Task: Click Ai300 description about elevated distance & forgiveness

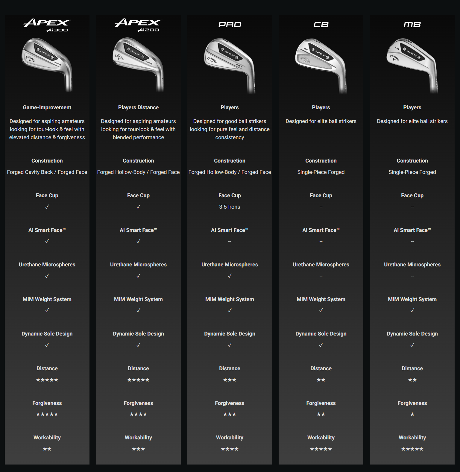Action: 47,129
